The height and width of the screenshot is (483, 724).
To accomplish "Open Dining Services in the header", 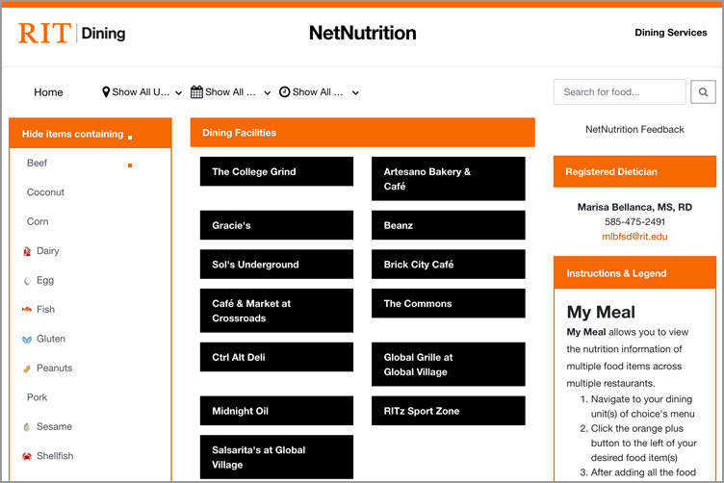I will tap(670, 33).
